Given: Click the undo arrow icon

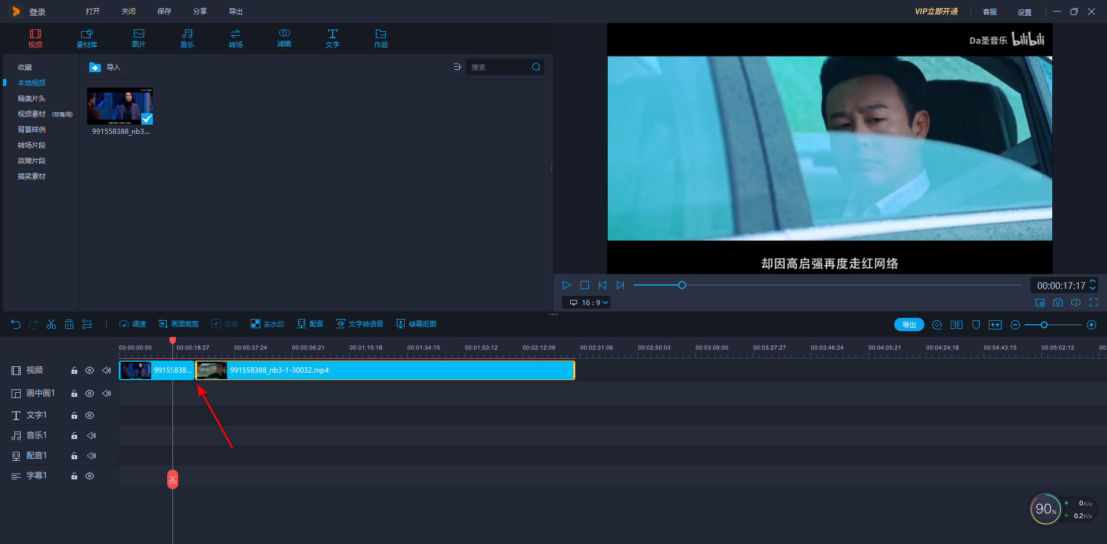Looking at the screenshot, I should 16,324.
